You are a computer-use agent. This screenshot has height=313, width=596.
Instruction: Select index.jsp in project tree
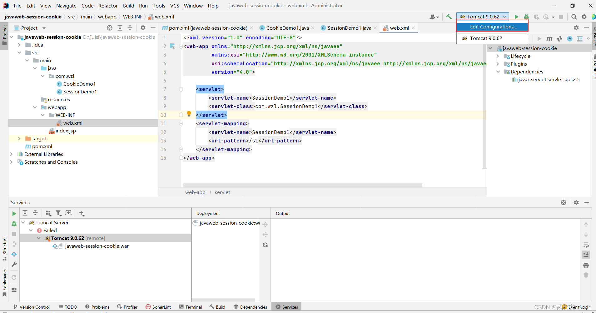click(66, 131)
